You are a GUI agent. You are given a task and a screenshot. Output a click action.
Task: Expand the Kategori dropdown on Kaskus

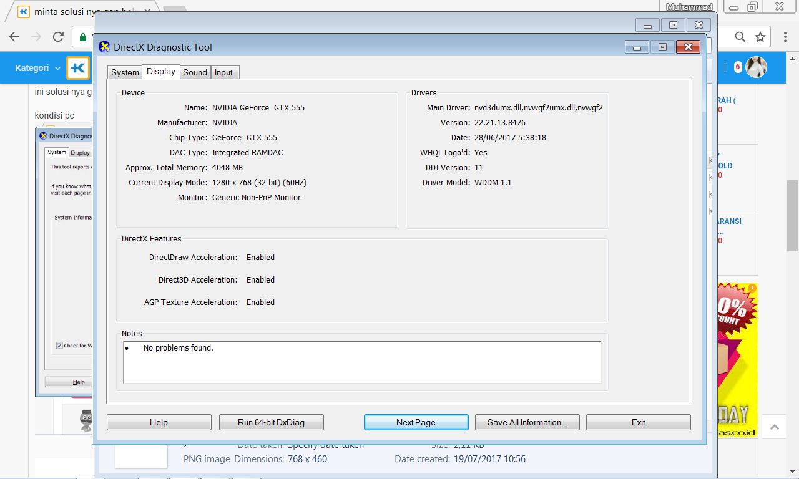point(38,68)
